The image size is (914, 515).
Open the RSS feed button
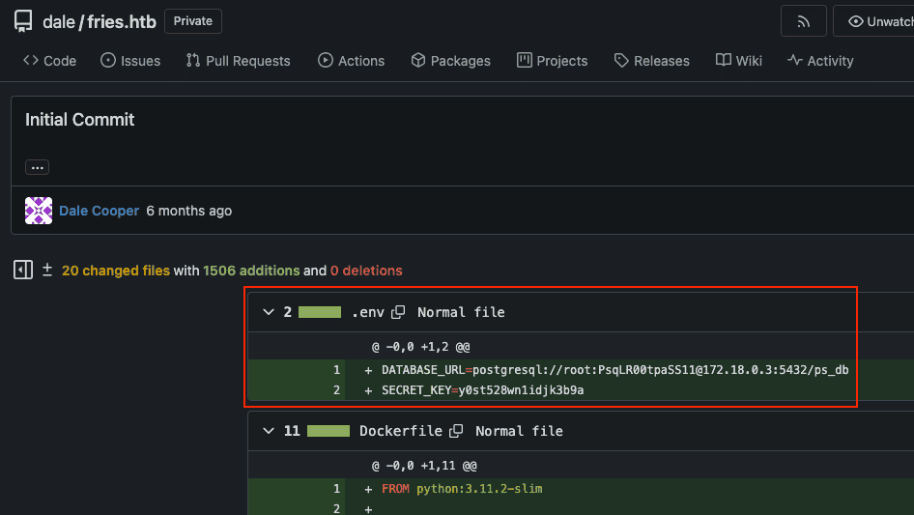tap(803, 21)
